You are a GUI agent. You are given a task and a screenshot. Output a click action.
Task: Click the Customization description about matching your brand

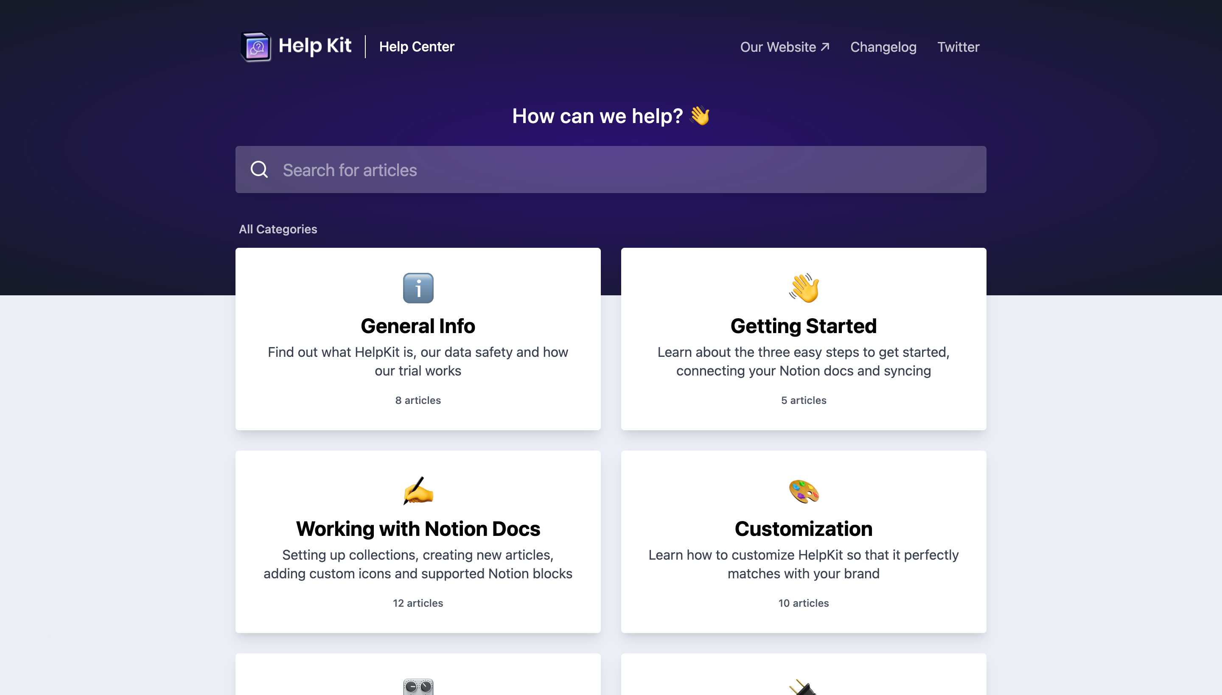pos(803,564)
